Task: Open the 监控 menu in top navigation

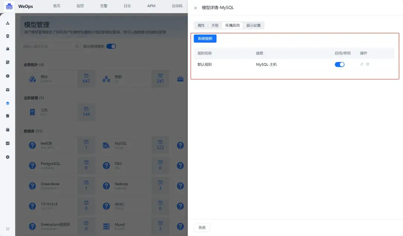Action: click(80, 6)
